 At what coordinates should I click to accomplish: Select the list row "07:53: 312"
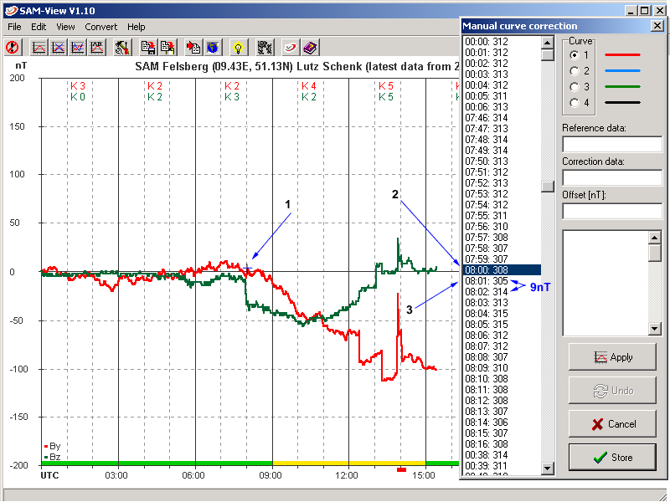point(502,194)
